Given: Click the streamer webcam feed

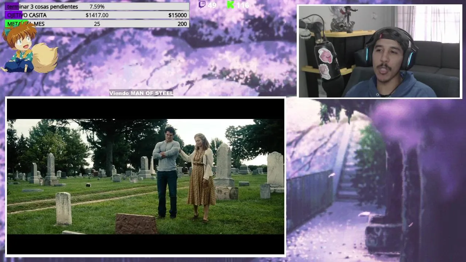Looking at the screenshot, I should [x=380, y=52].
